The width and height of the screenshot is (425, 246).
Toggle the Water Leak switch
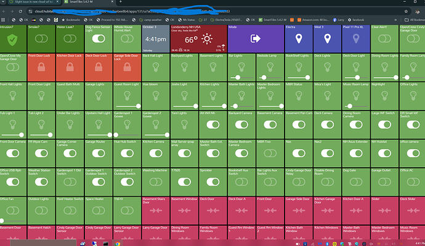click(70, 39)
